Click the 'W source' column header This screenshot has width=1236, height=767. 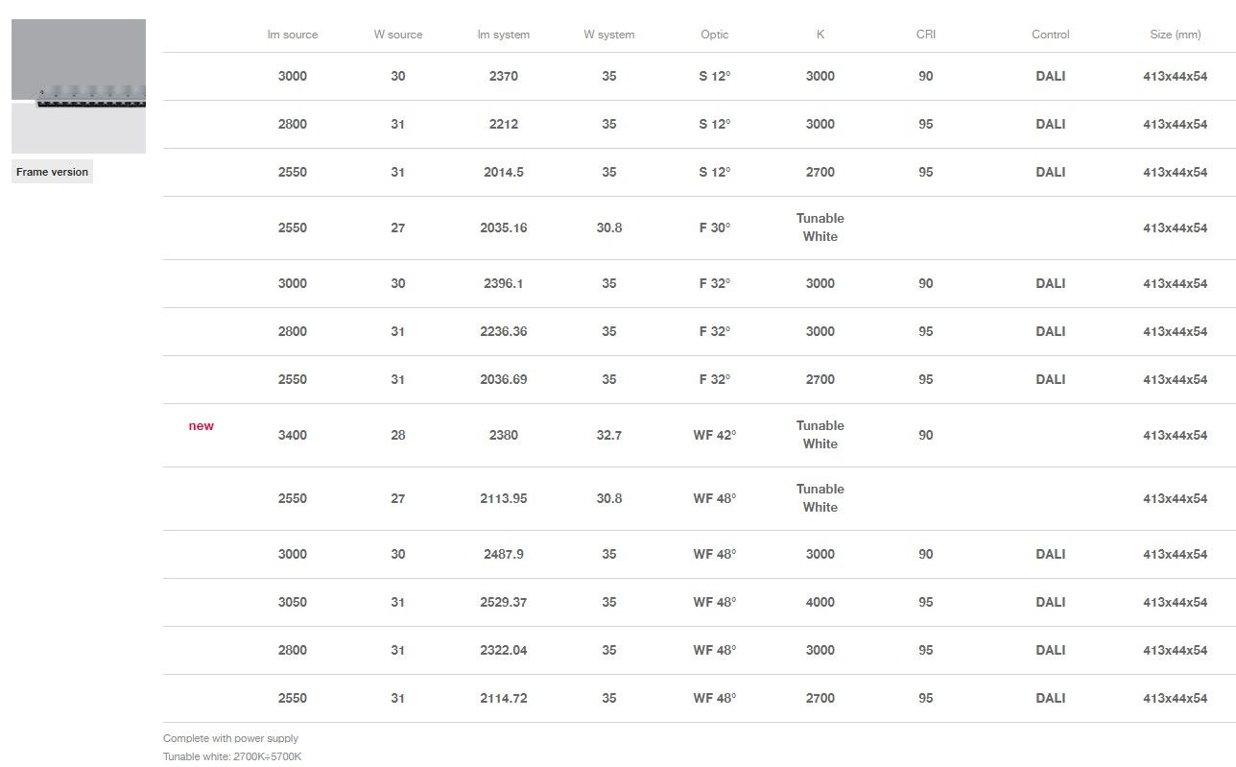(x=398, y=35)
